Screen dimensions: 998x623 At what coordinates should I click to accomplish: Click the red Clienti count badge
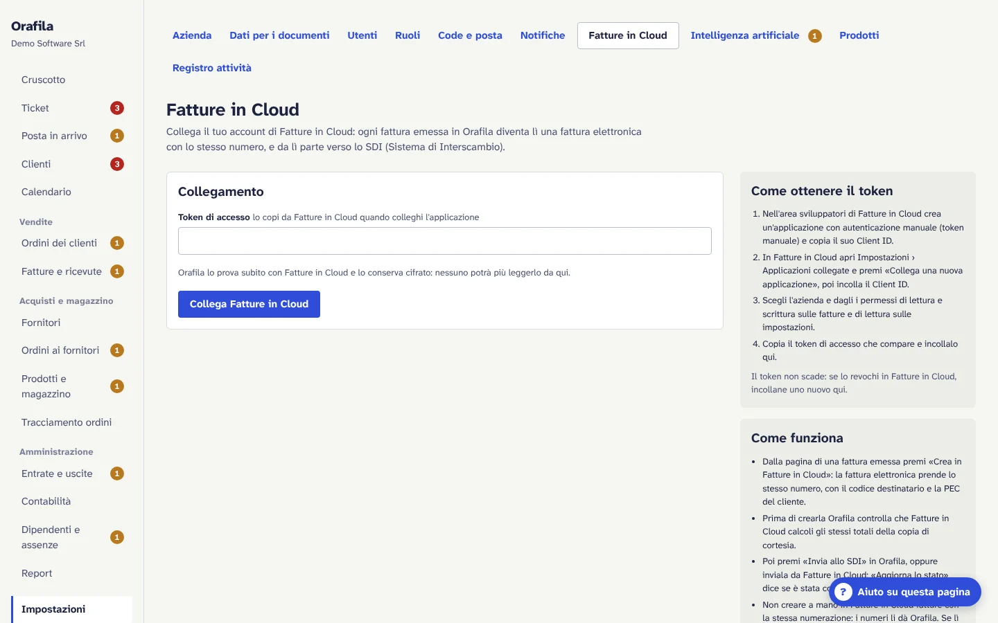pyautogui.click(x=117, y=164)
